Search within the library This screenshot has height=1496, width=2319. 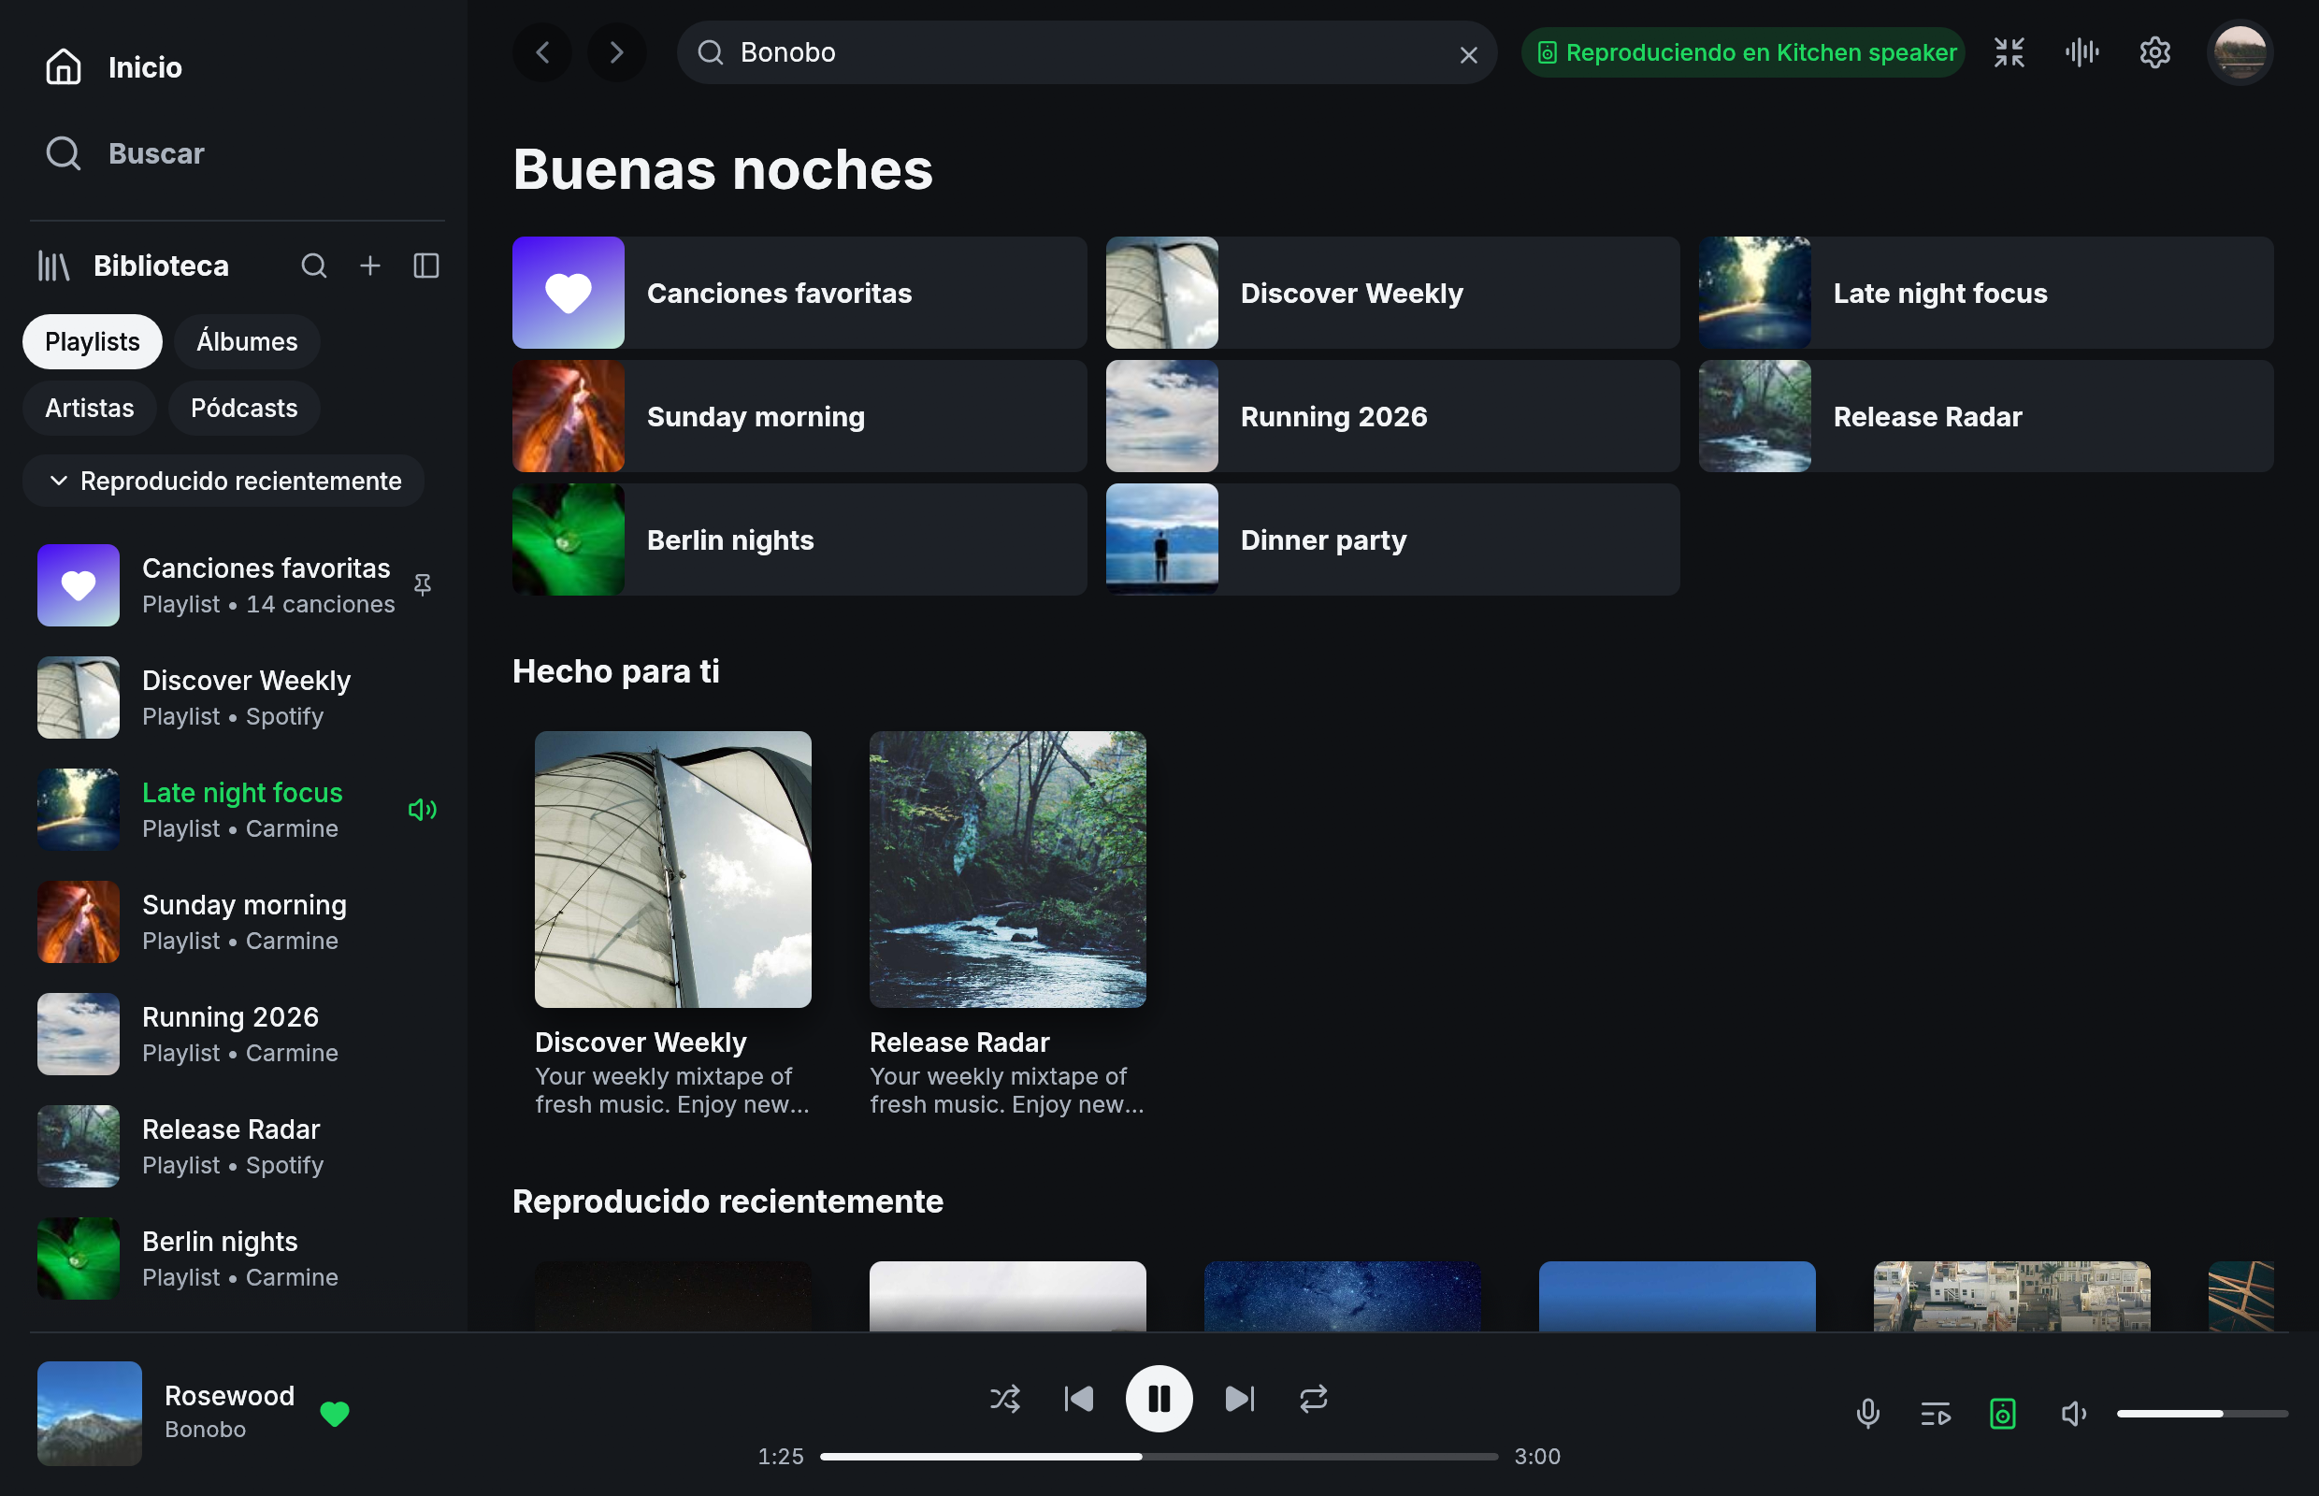click(x=314, y=266)
